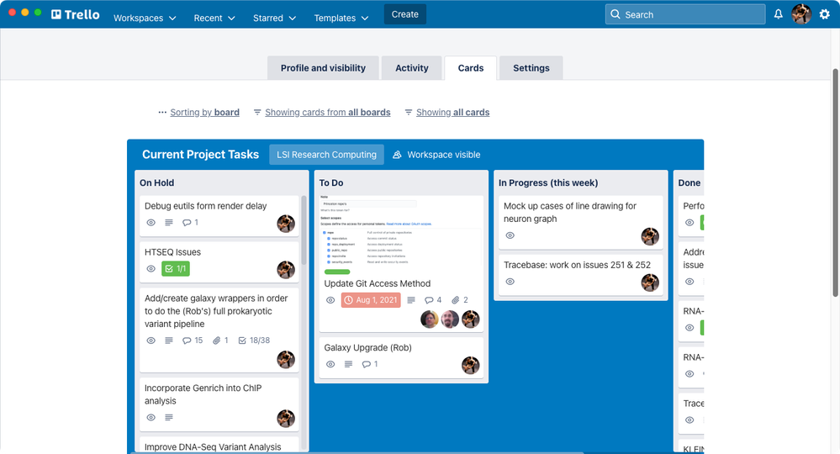Open the notifications bell

point(778,14)
